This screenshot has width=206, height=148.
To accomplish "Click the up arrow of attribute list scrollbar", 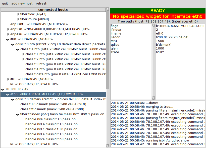I will click(153, 25).
